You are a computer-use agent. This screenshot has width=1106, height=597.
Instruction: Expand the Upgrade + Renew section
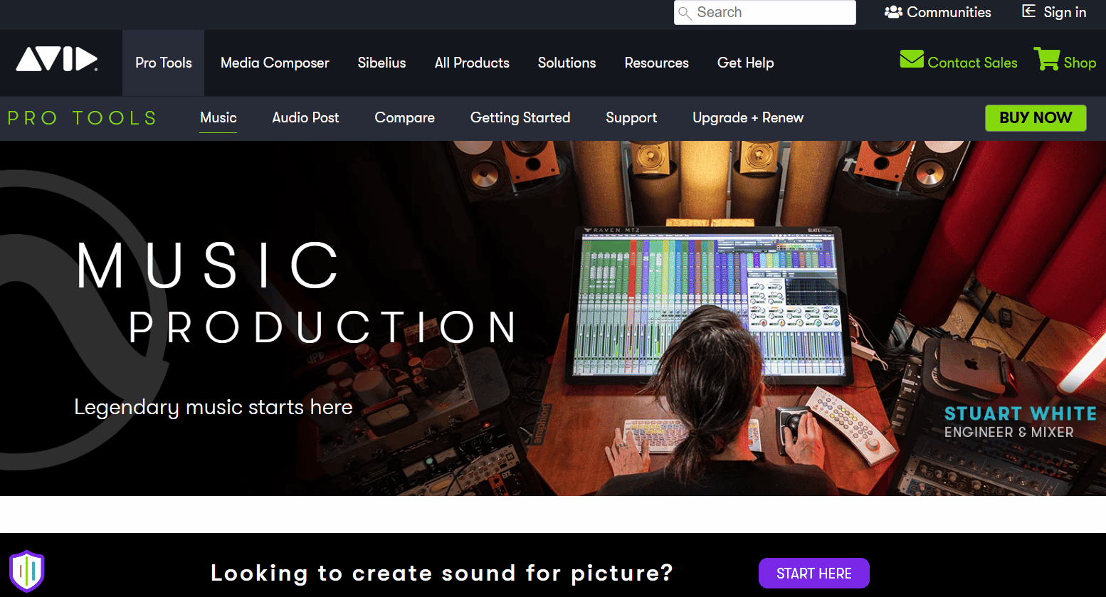tap(748, 118)
